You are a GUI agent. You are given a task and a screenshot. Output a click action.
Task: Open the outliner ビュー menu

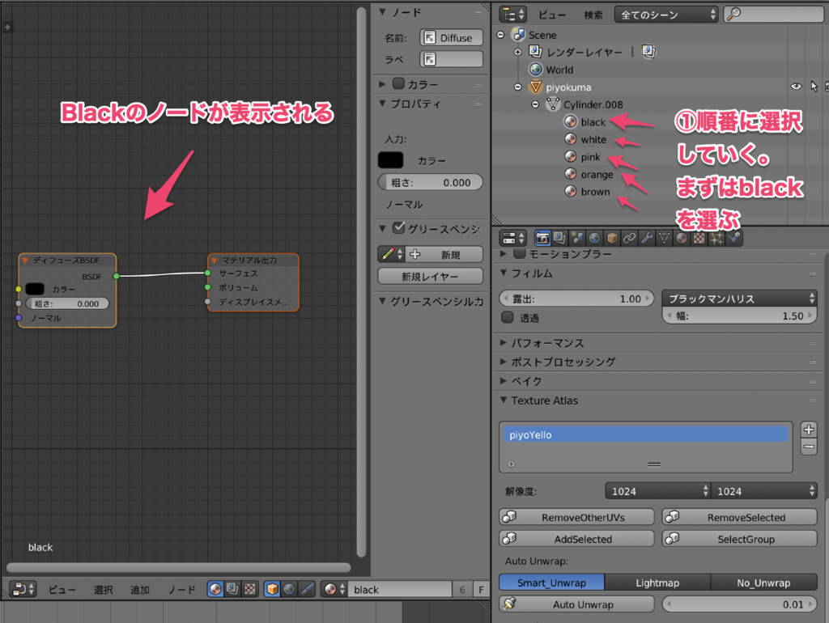click(x=551, y=15)
